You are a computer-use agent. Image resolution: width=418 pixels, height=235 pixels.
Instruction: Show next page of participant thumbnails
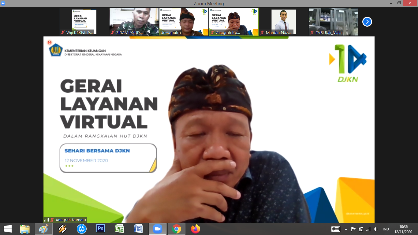tap(367, 22)
